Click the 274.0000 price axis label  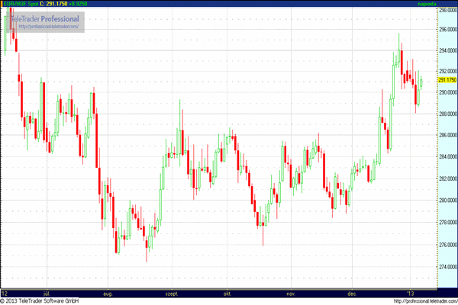click(x=447, y=267)
